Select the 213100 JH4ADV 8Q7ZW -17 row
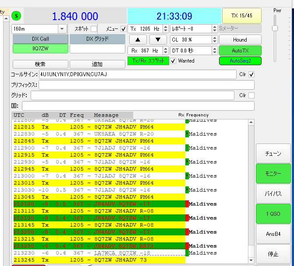Screen dimensions: 294x266 [x=99, y=204]
